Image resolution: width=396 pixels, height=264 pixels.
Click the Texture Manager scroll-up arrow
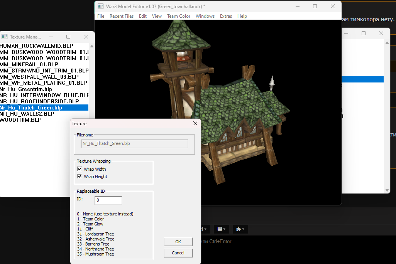point(92,46)
